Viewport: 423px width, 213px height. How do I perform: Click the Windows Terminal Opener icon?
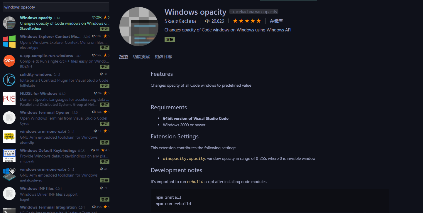[9, 118]
